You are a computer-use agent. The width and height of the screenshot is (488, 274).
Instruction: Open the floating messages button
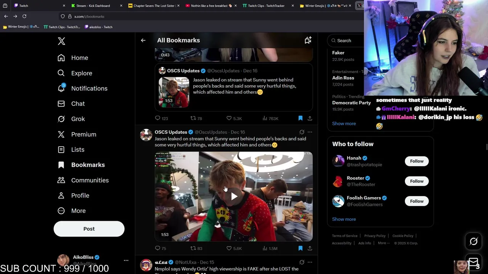point(474,262)
